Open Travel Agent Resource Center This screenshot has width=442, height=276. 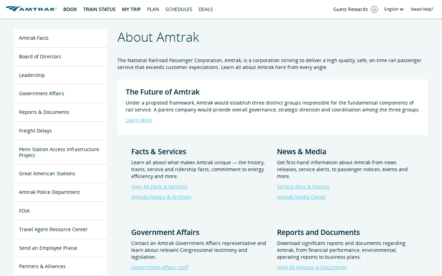[x=60, y=229]
